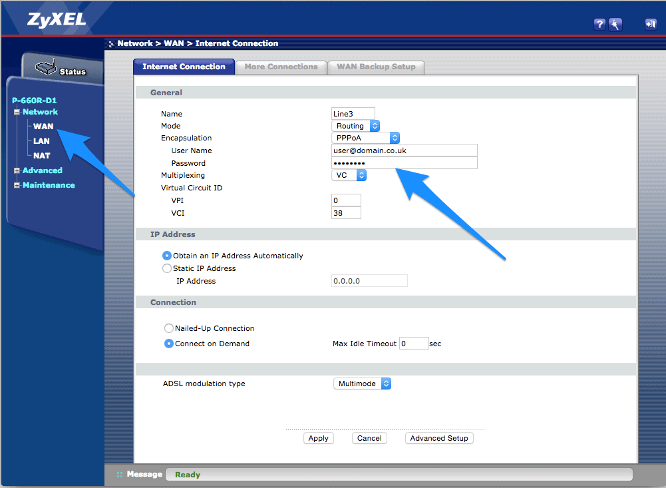Select the Connect on Demand radio button
This screenshot has width=666, height=488.
point(168,344)
